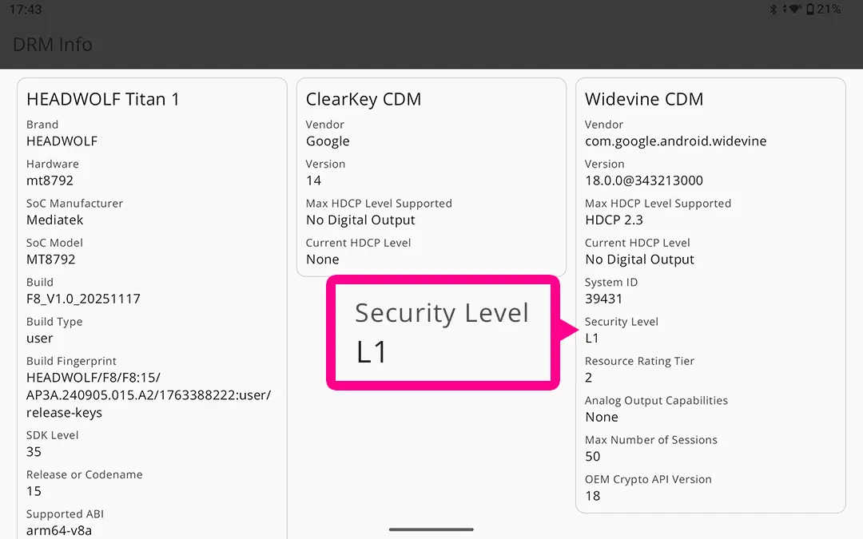Select the ClearKey CDM card heading
Image resolution: width=863 pixels, height=539 pixels.
click(x=364, y=99)
